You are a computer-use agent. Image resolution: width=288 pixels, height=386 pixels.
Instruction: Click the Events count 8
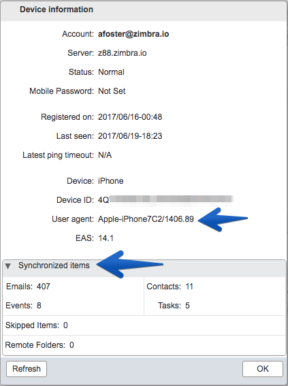pyautogui.click(x=39, y=306)
